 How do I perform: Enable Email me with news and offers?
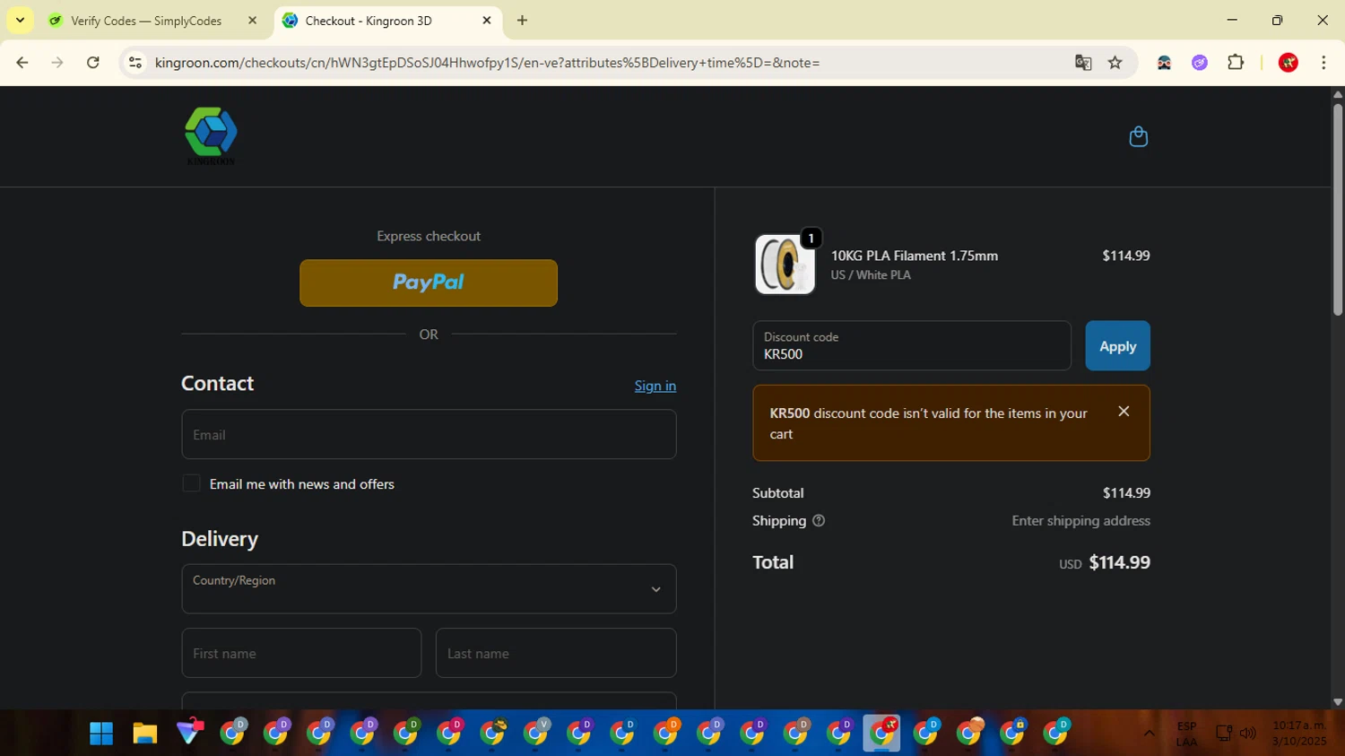pyautogui.click(x=191, y=483)
